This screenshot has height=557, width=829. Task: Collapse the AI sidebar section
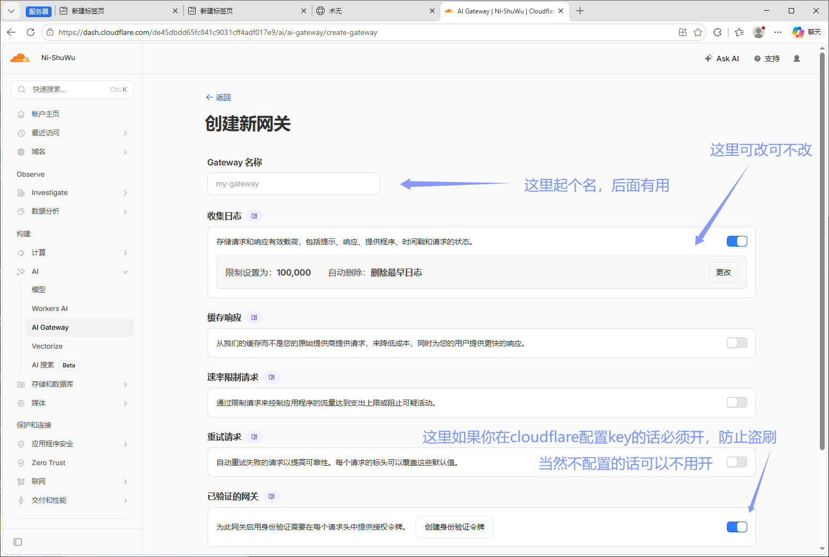pyautogui.click(x=74, y=271)
